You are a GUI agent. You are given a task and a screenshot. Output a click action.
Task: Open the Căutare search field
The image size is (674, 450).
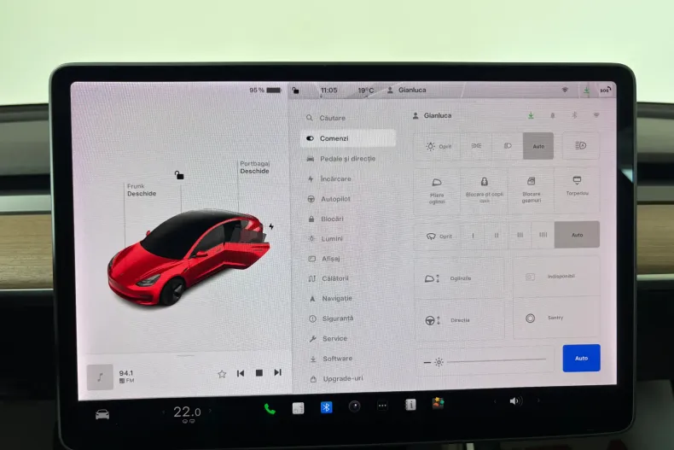coord(326,118)
